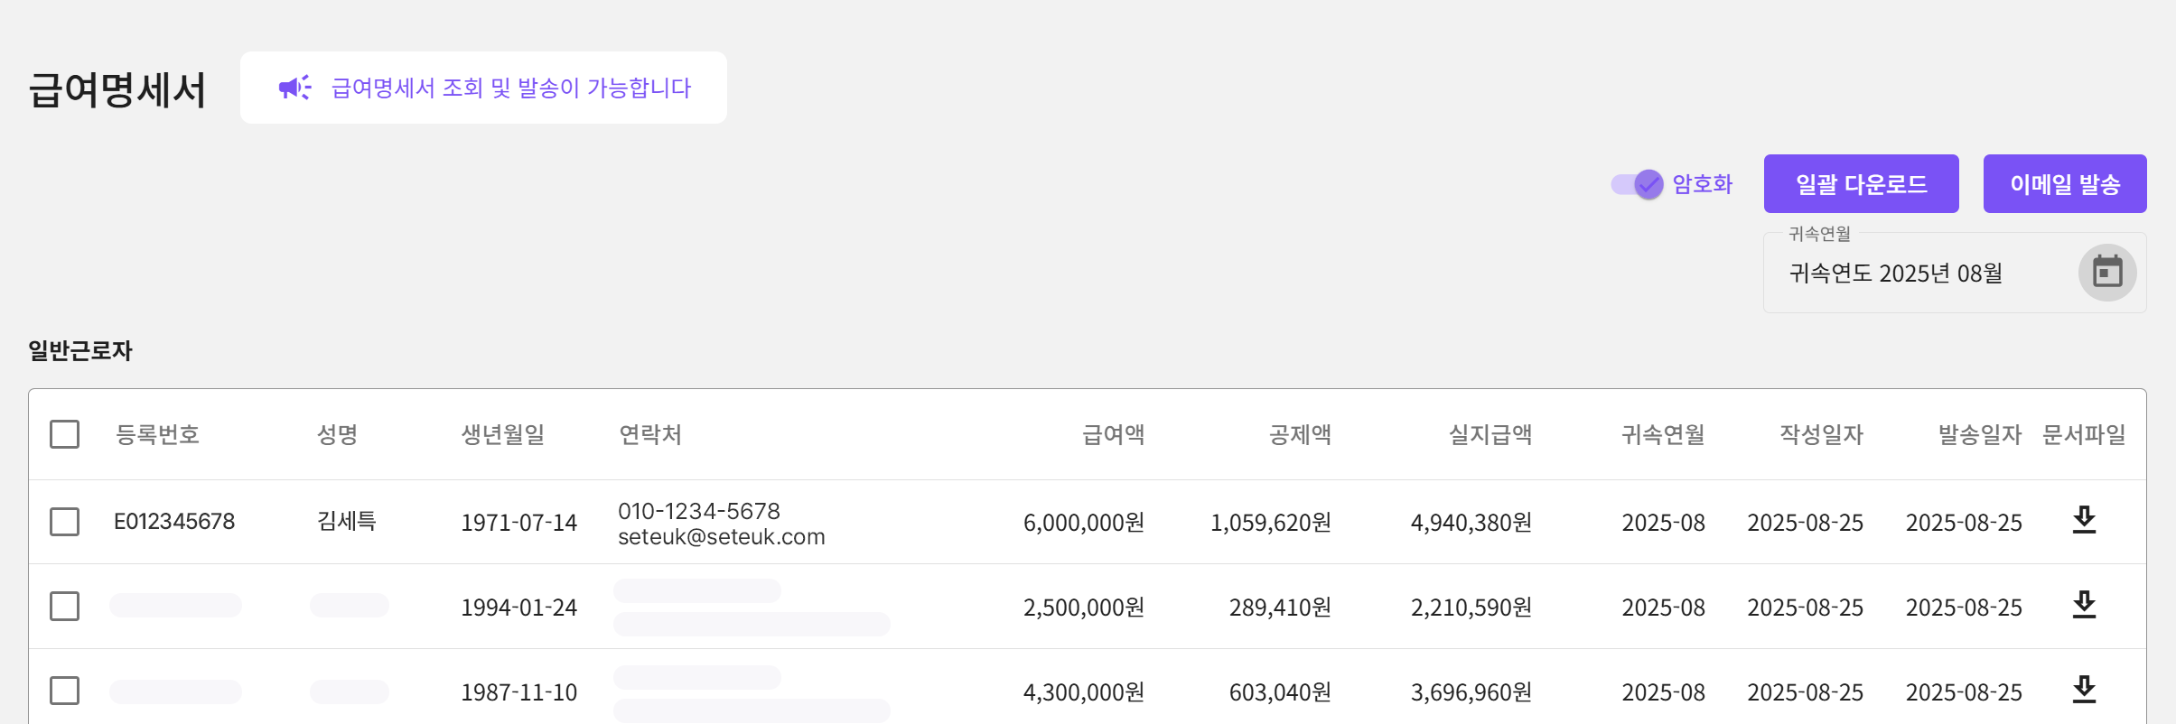The image size is (2176, 724).
Task: Click the 귀속연도 2025년 08월 field
Action: pyautogui.click(x=1895, y=274)
